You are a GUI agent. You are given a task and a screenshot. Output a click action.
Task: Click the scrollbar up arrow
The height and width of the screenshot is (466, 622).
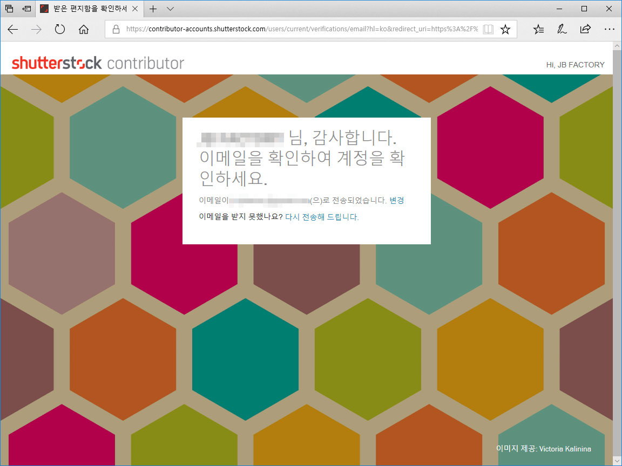click(x=617, y=46)
